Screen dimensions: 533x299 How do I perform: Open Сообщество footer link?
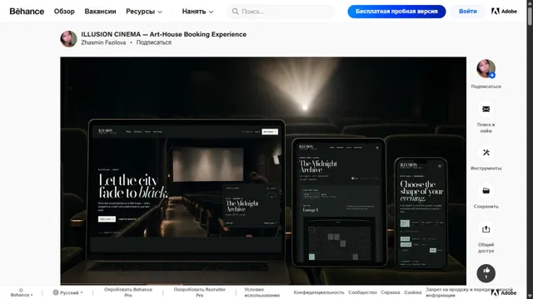pos(362,292)
